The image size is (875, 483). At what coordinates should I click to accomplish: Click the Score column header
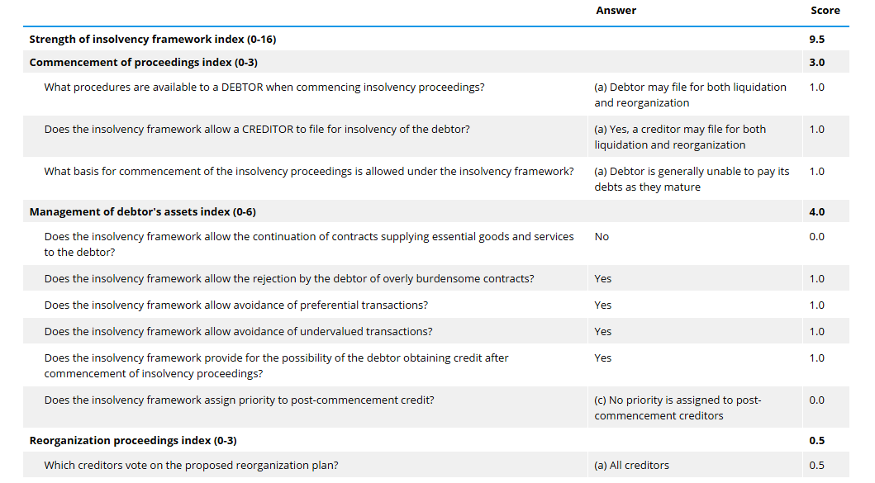coord(825,11)
